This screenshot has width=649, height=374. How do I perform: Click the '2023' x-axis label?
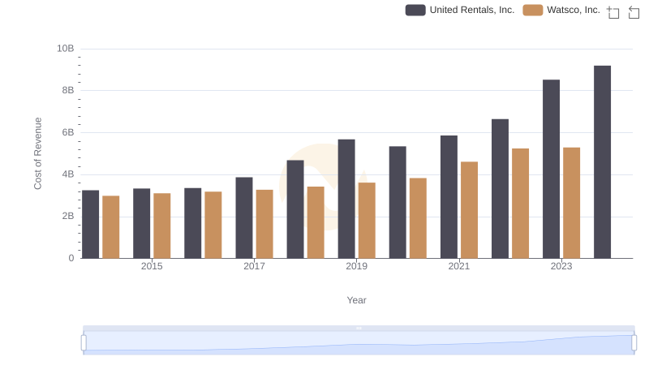(x=561, y=266)
